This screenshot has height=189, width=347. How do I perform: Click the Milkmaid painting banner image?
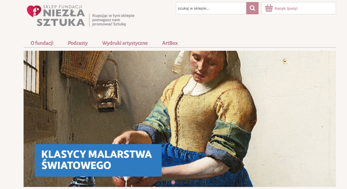(x=180, y=119)
